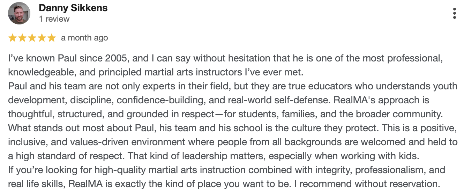The height and width of the screenshot is (192, 464).
Task: Open the three-dot review options menu
Action: tap(454, 13)
